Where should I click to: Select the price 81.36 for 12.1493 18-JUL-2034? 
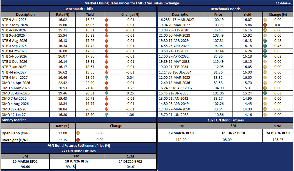pyautogui.click(x=218, y=72)
